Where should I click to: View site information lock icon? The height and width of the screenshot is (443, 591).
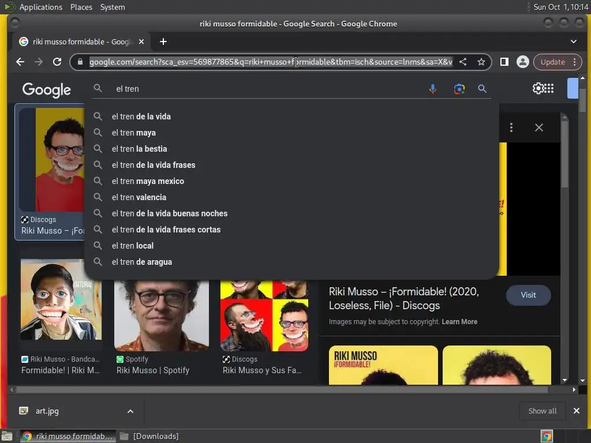[80, 62]
